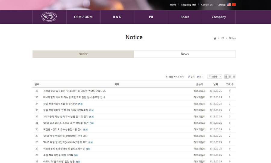Image resolution: width=271 pixels, height=163 pixels.
Task: Open the Shopping Mall link
Action: [188, 5]
